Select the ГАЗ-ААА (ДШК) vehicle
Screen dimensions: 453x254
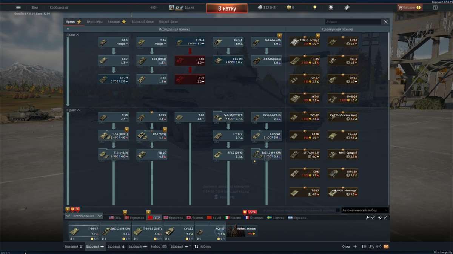266,61
